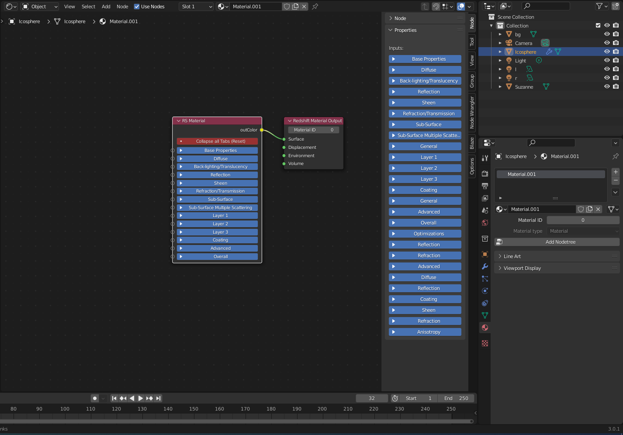This screenshot has height=435, width=623.
Task: Open the Select menu
Action: click(88, 7)
